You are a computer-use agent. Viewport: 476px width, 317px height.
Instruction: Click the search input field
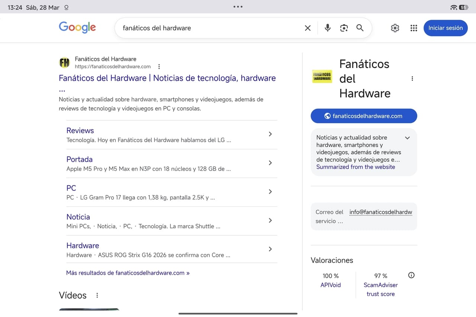pyautogui.click(x=208, y=28)
